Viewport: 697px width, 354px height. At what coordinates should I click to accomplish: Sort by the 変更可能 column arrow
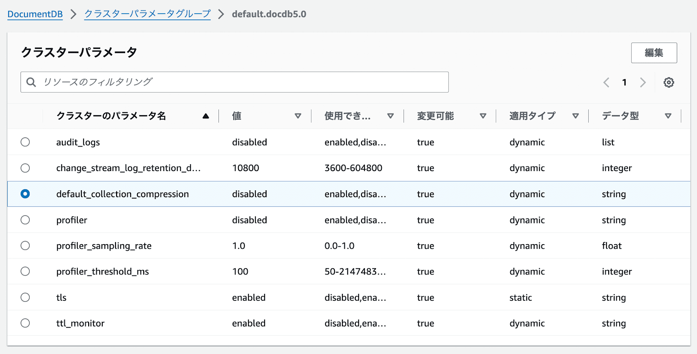(x=483, y=116)
